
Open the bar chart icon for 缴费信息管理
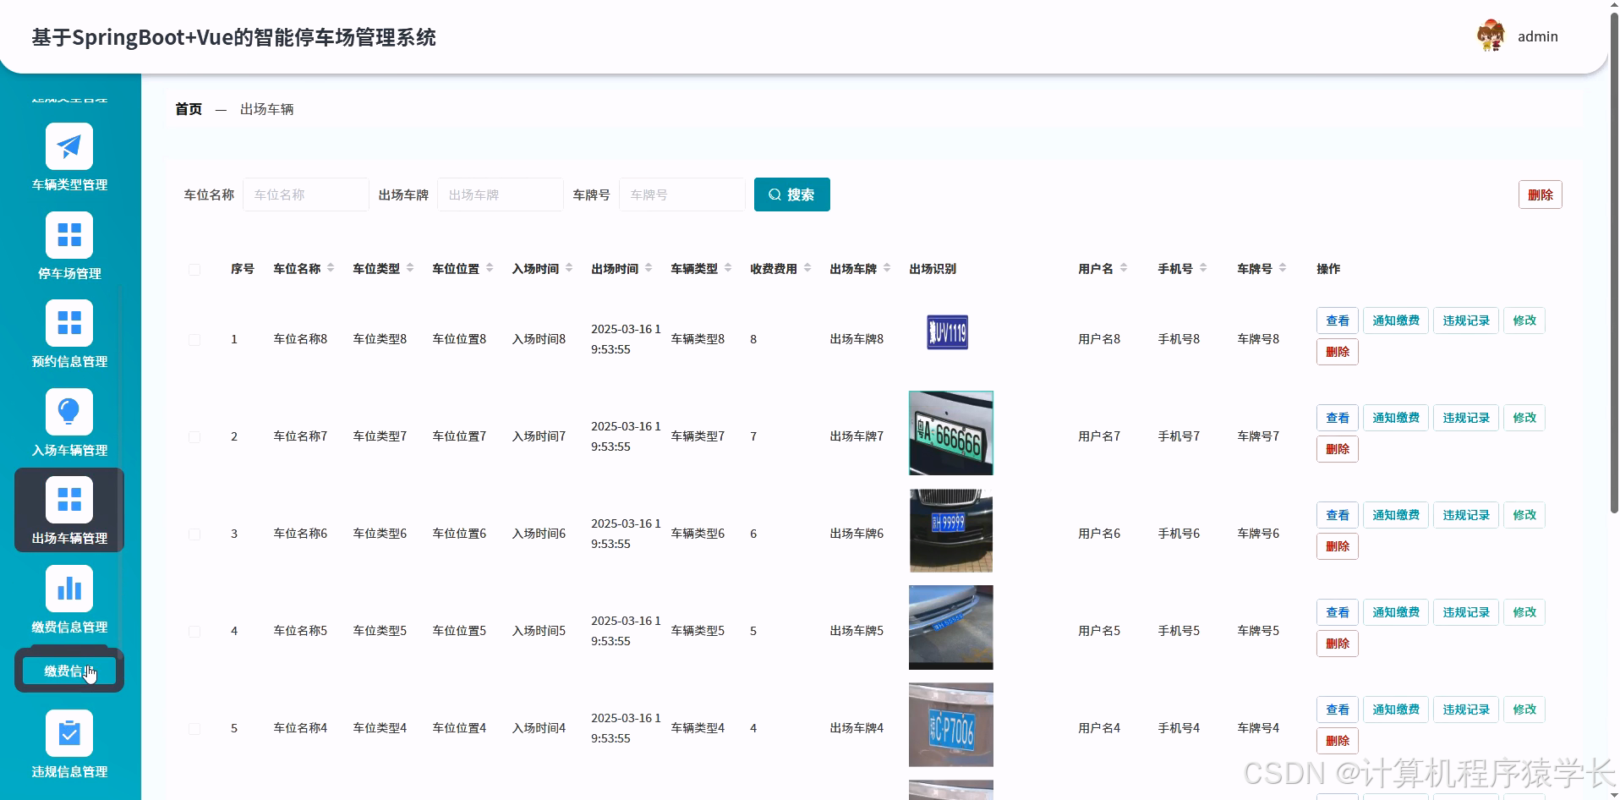click(x=69, y=589)
